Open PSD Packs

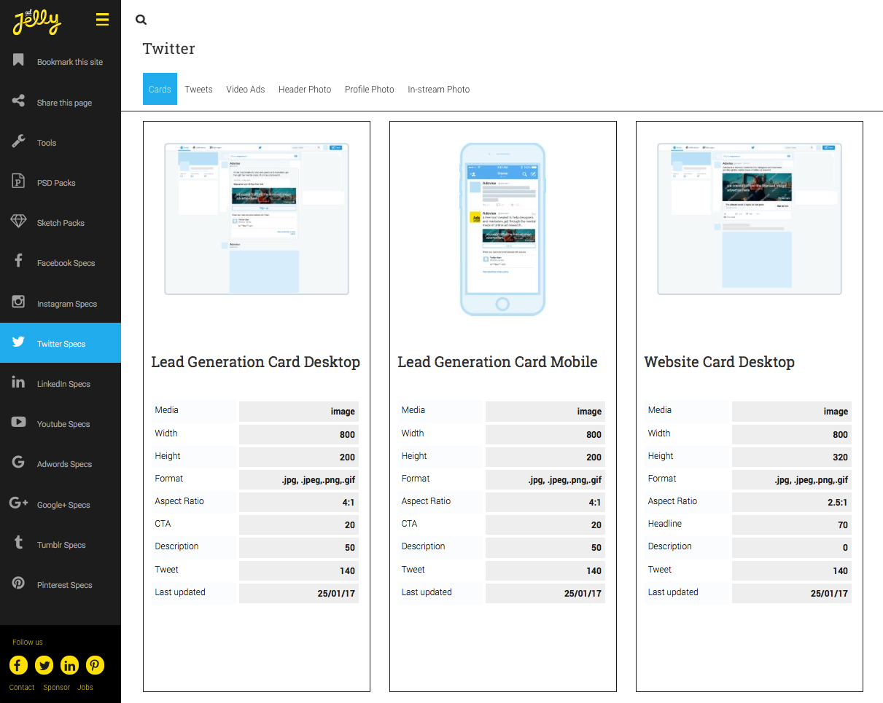coord(56,183)
